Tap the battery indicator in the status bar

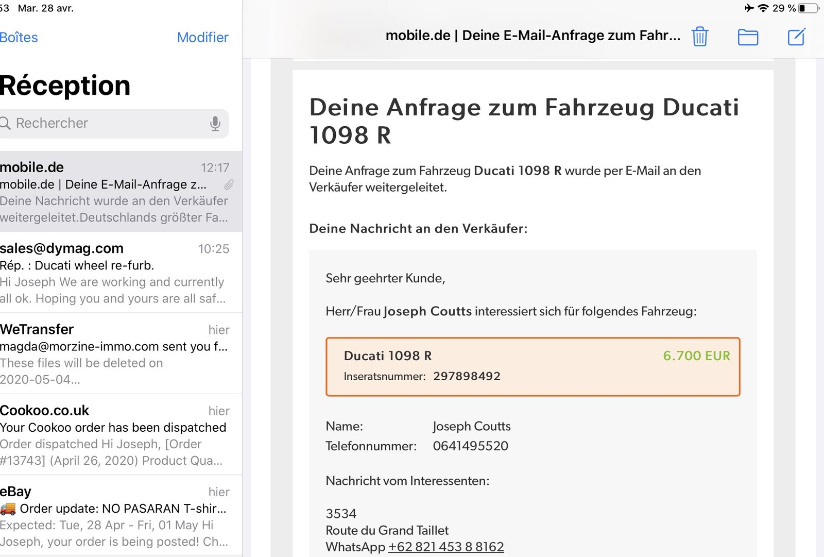(809, 8)
